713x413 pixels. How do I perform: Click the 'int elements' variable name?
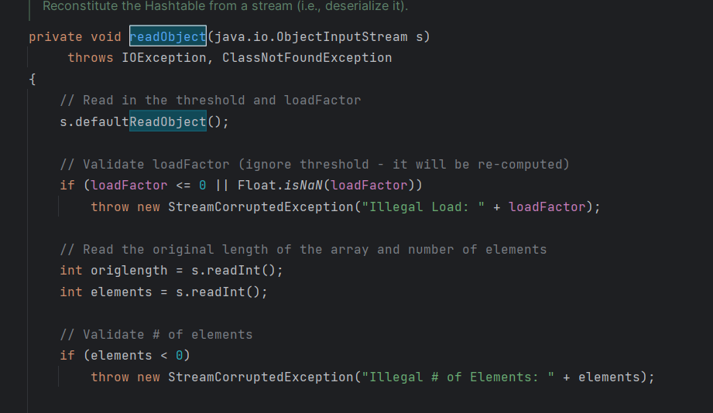(122, 292)
